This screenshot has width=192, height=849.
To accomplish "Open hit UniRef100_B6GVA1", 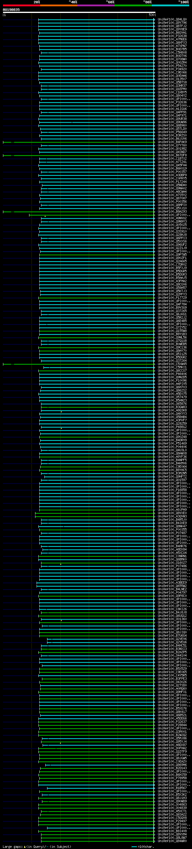I will [172, 33].
